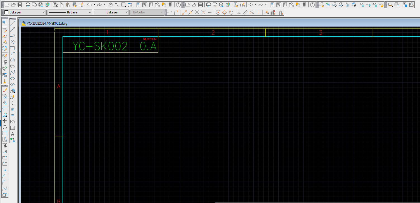Open the ByLayer linetype dropdown
This screenshot has width=420, height=203.
coord(89,12)
